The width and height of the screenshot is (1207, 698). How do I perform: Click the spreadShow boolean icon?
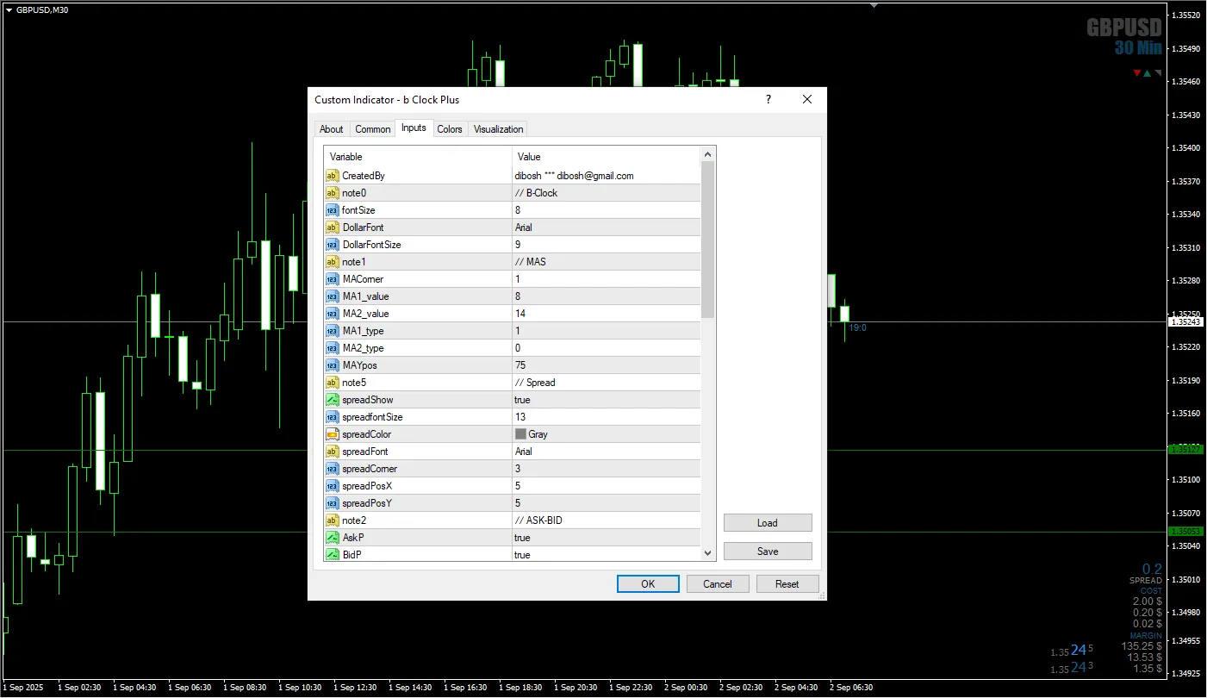click(x=332, y=400)
